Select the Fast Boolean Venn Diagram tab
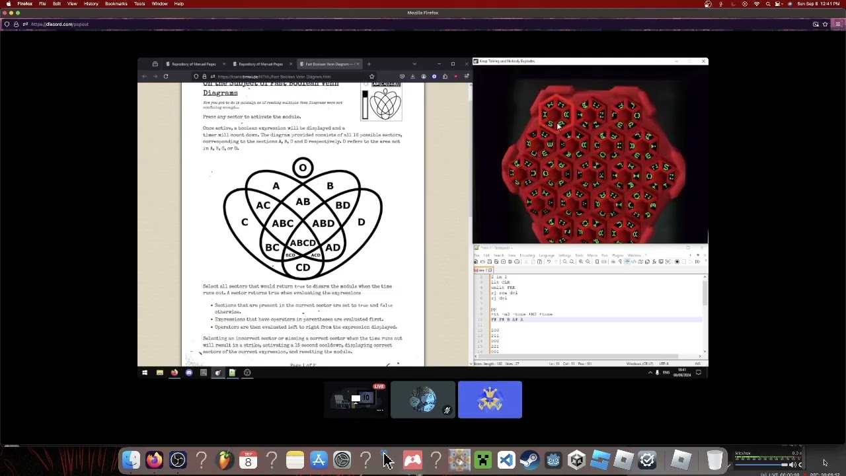The width and height of the screenshot is (846, 476). pyautogui.click(x=328, y=64)
